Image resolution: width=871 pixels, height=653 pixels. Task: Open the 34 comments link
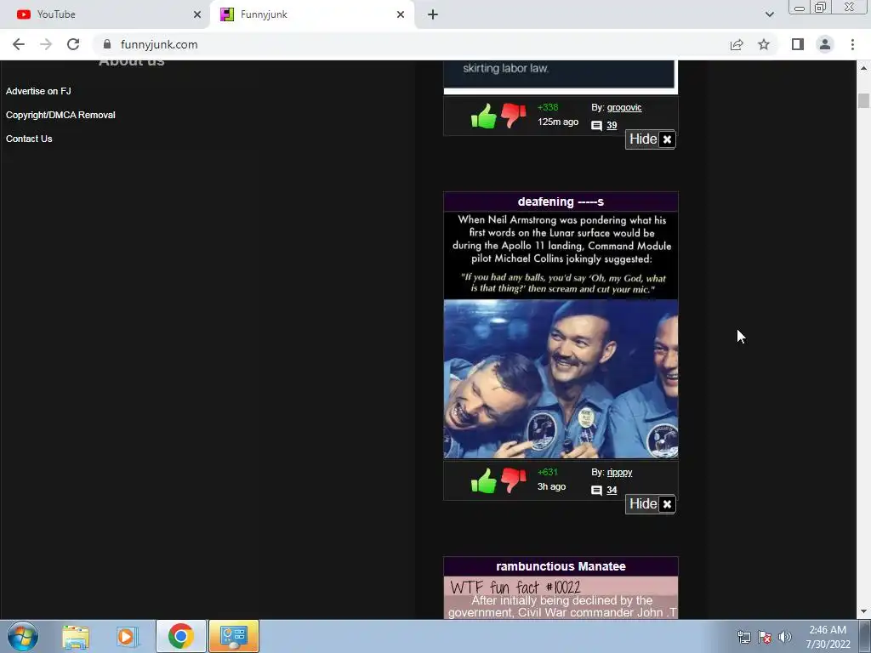[612, 491]
